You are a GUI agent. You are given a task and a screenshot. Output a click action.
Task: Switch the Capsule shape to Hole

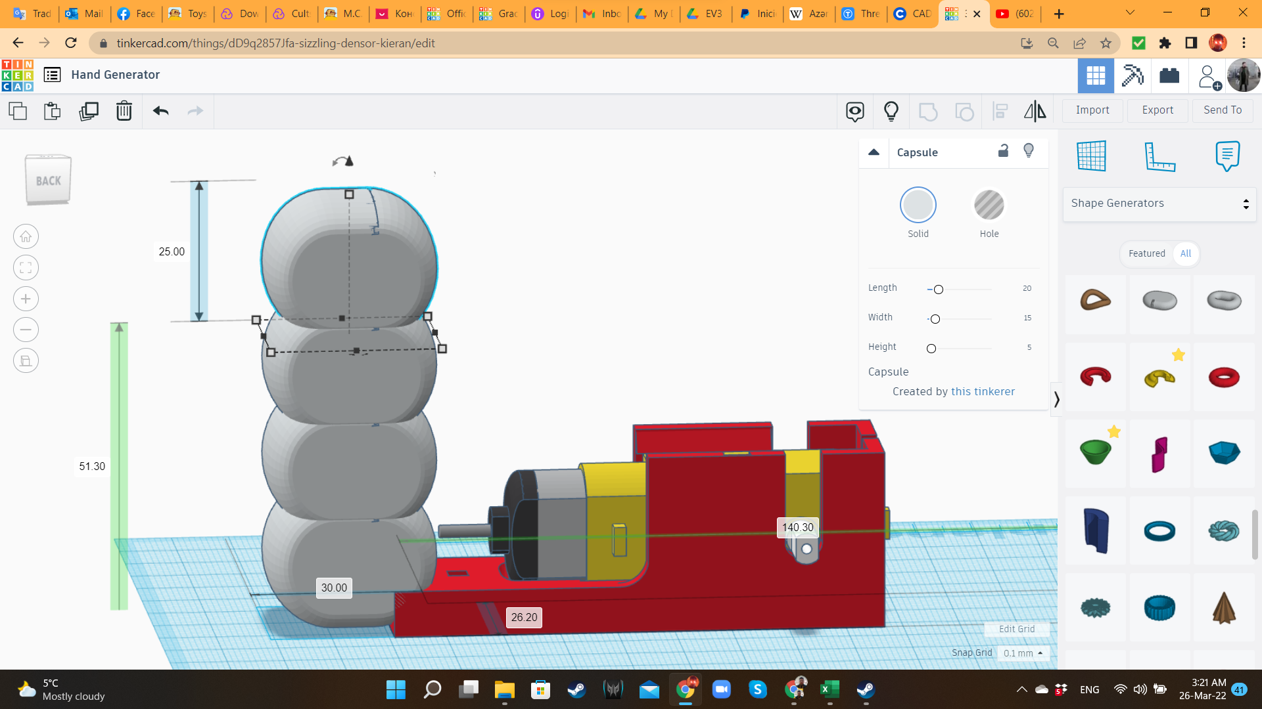coord(989,205)
